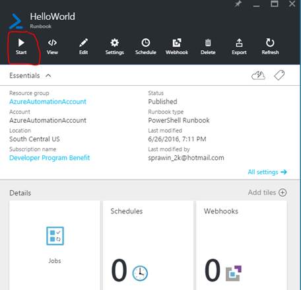Click Add tiles plus button
Viewport: 301px width, 290px height.
coord(283,192)
